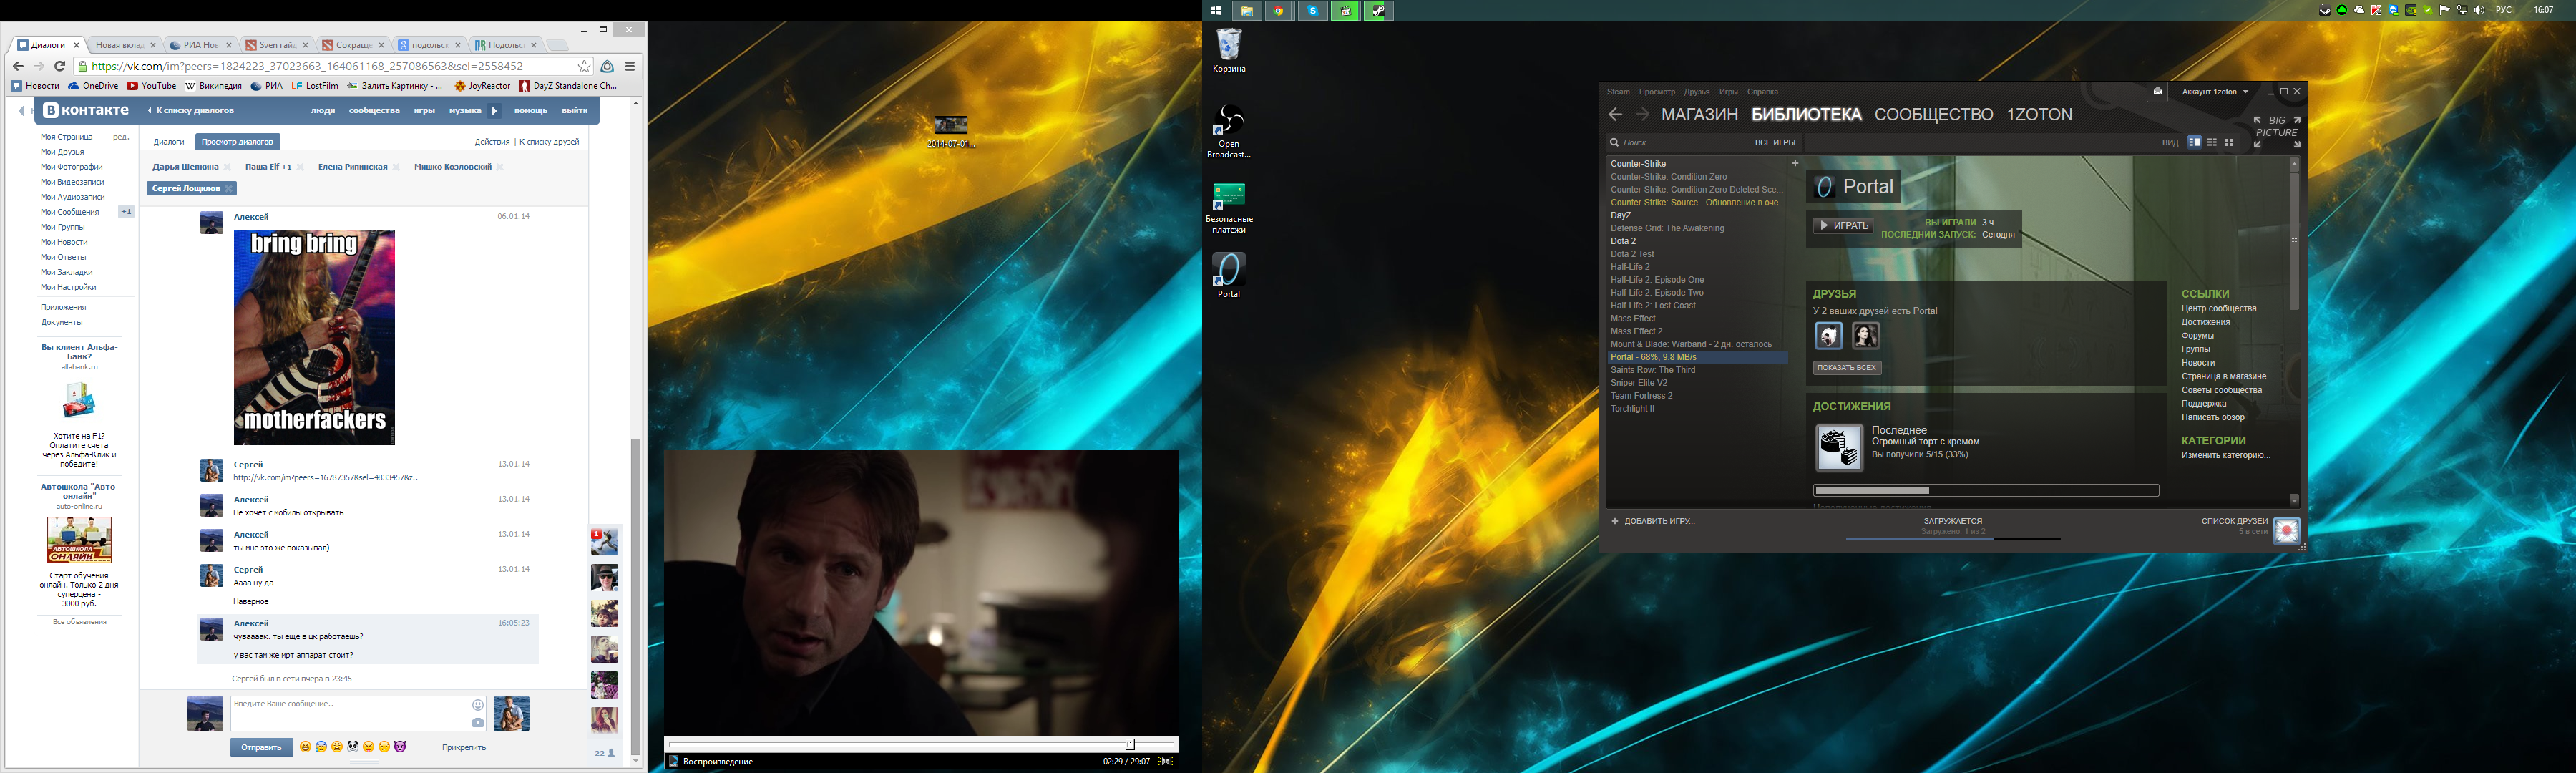Bookmark page with star icon in address bar
Screen dimensions: 2576x773
[585, 66]
